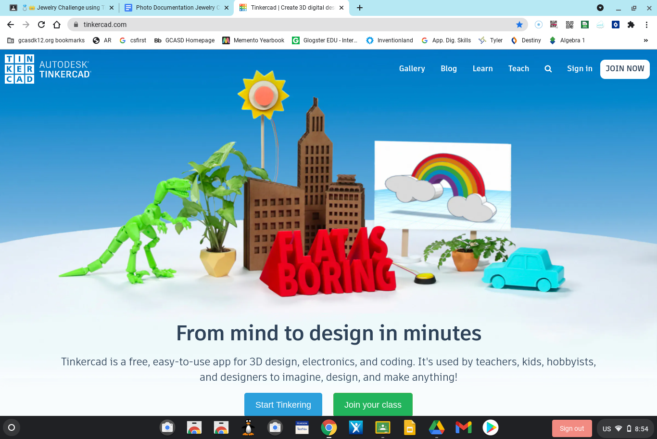Screen dimensions: 657x439
Task: Click the Sign in link
Action: click(x=580, y=69)
